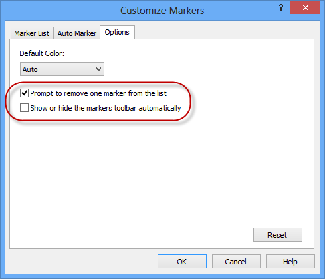
Task: Click the label Prompt to remove one marker from the list
Action: click(x=98, y=93)
